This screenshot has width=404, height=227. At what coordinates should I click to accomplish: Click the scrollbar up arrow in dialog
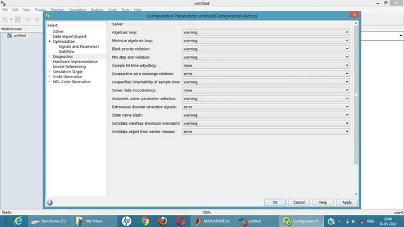356,23
